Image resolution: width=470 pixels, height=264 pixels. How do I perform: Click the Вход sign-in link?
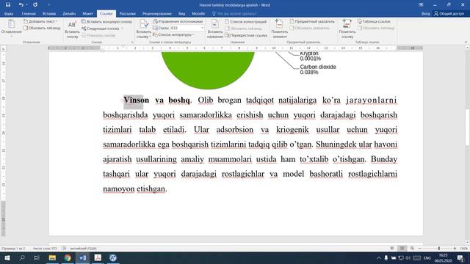pos(426,13)
